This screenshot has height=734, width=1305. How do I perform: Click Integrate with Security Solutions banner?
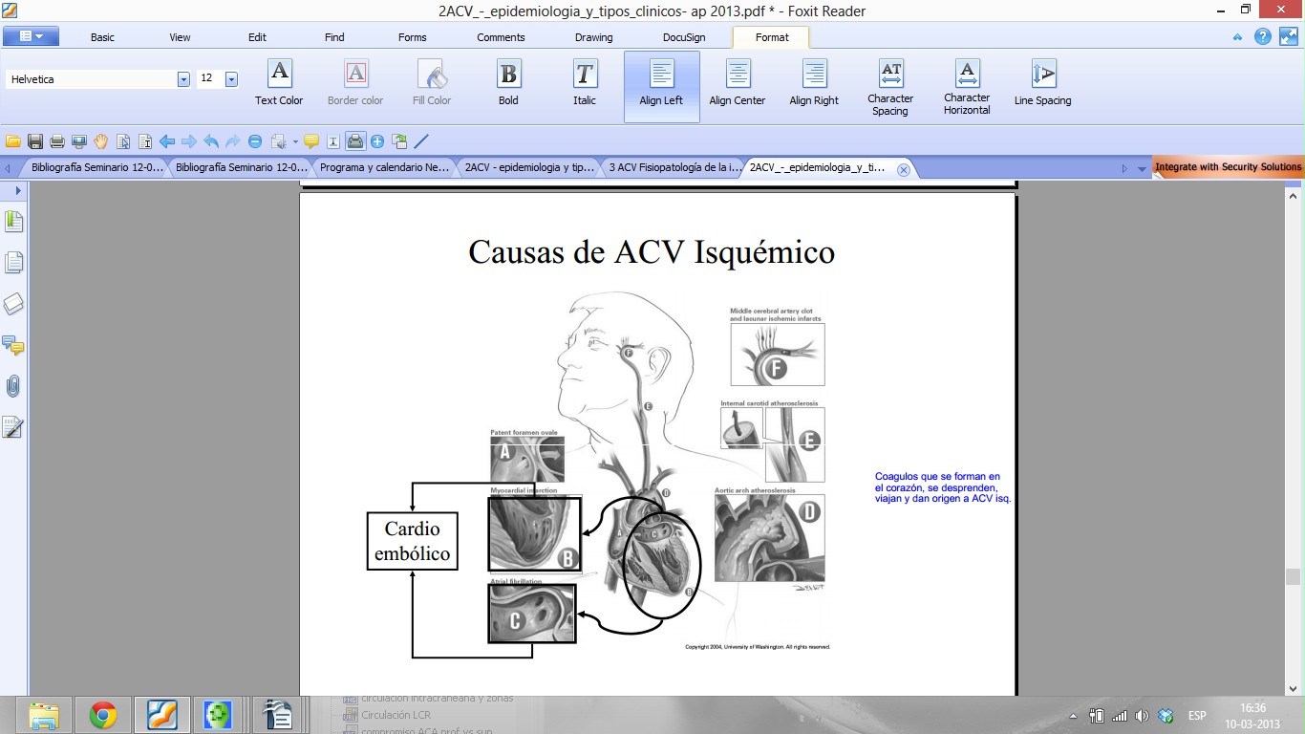click(1228, 167)
